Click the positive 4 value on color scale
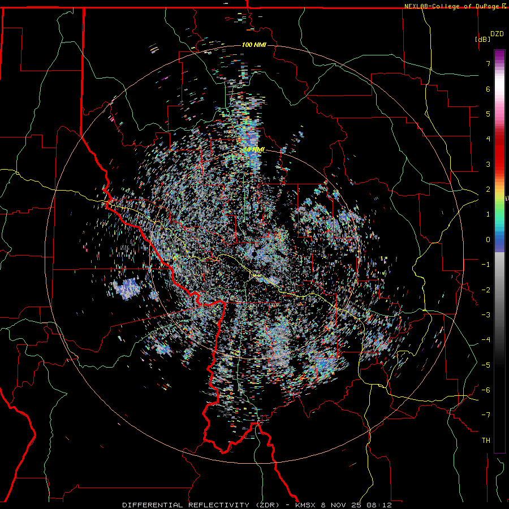Screen dimensions: 509x509 tap(488, 139)
